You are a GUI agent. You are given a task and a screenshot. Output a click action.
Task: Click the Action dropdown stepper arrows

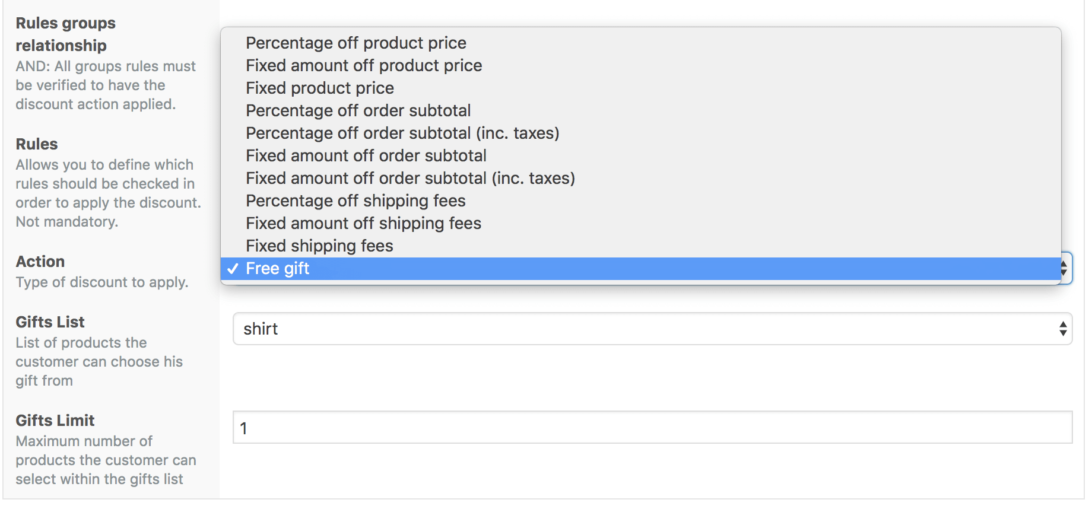click(1066, 268)
